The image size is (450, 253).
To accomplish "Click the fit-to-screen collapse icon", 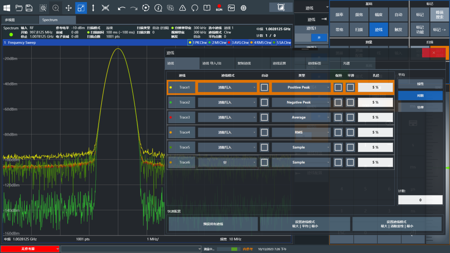I will (105, 8).
